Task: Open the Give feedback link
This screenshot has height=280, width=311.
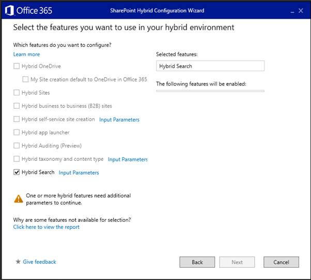Action: [39, 262]
